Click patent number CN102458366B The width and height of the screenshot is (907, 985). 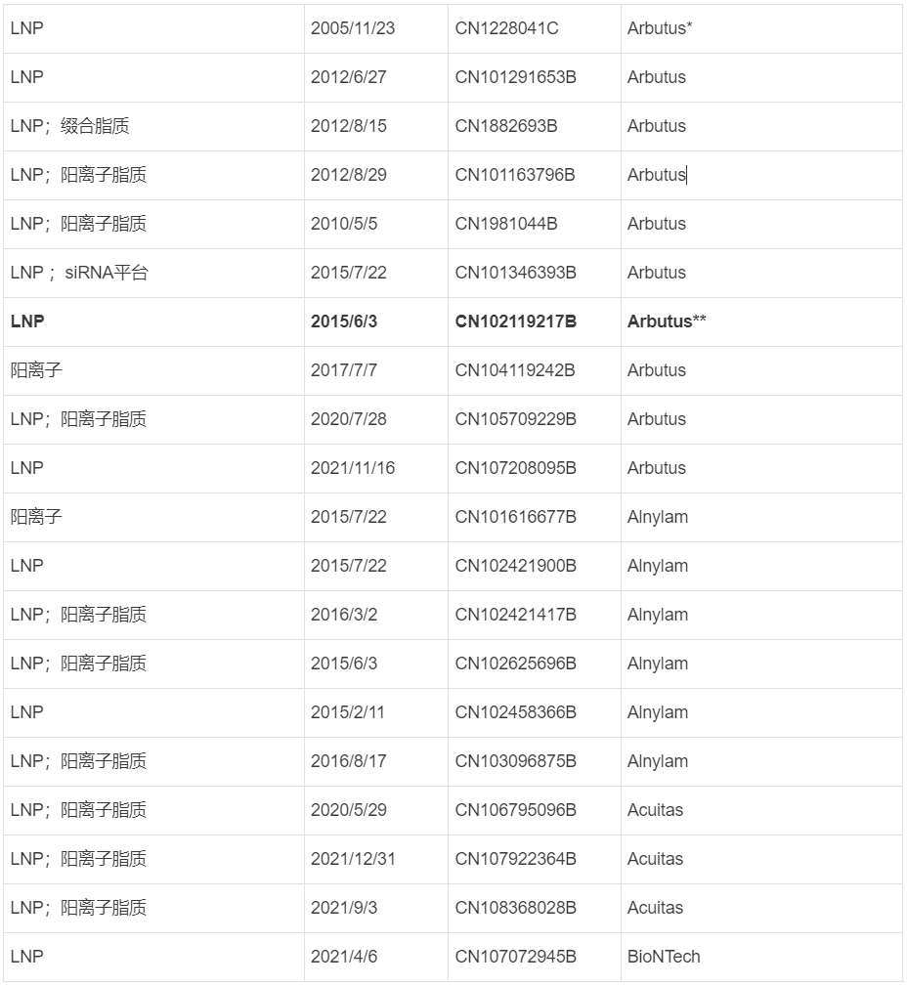pyautogui.click(x=515, y=712)
